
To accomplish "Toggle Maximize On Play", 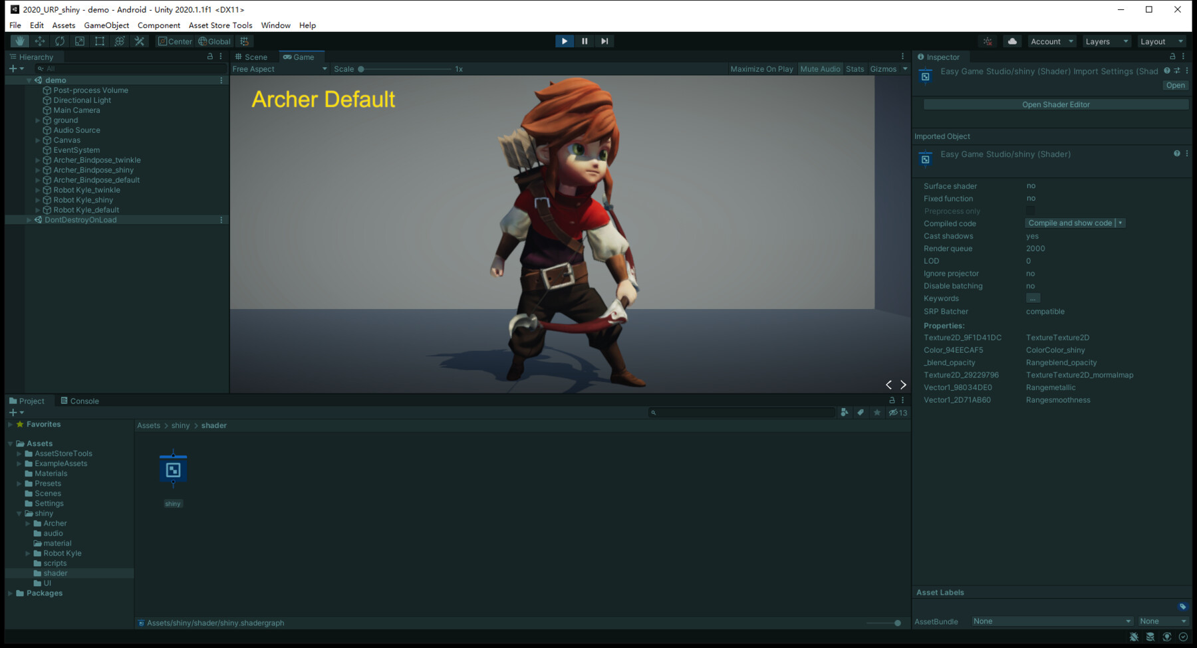I will (761, 68).
